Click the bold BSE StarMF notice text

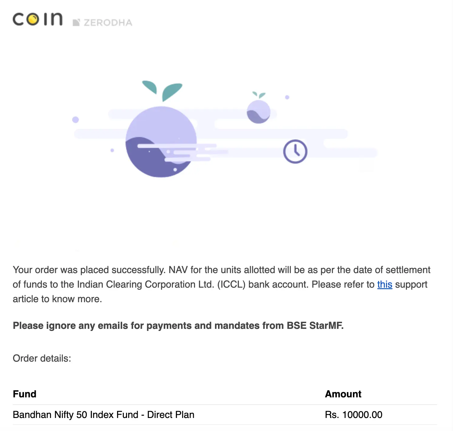[x=178, y=326]
